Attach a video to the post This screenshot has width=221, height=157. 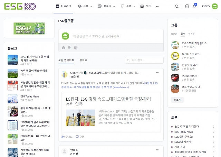(69, 47)
